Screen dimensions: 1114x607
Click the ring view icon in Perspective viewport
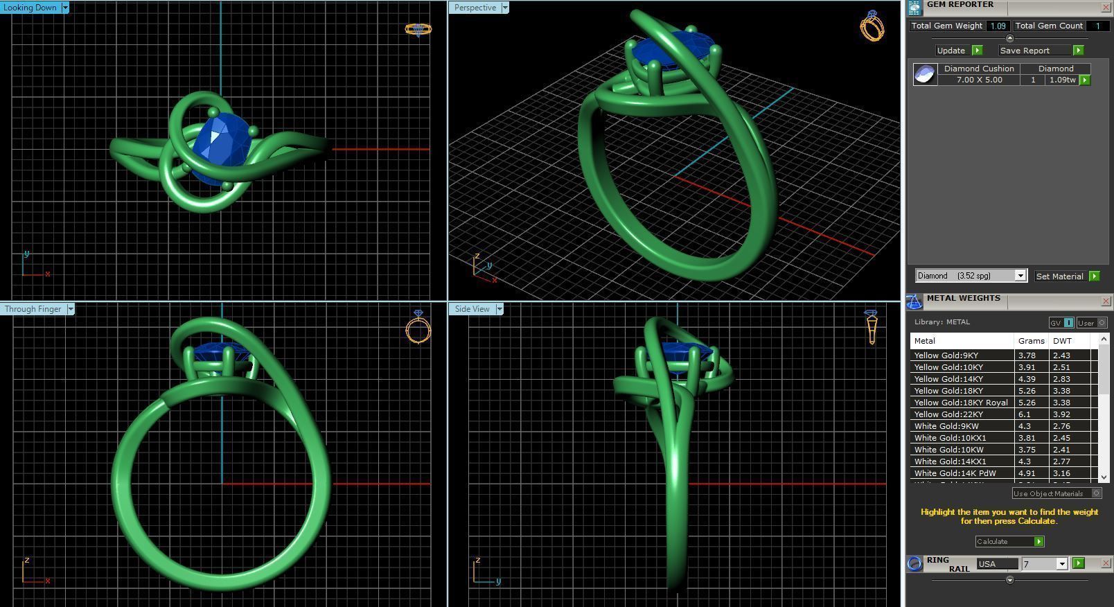872,26
